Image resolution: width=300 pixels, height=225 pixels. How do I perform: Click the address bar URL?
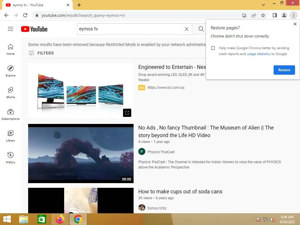click(x=83, y=15)
